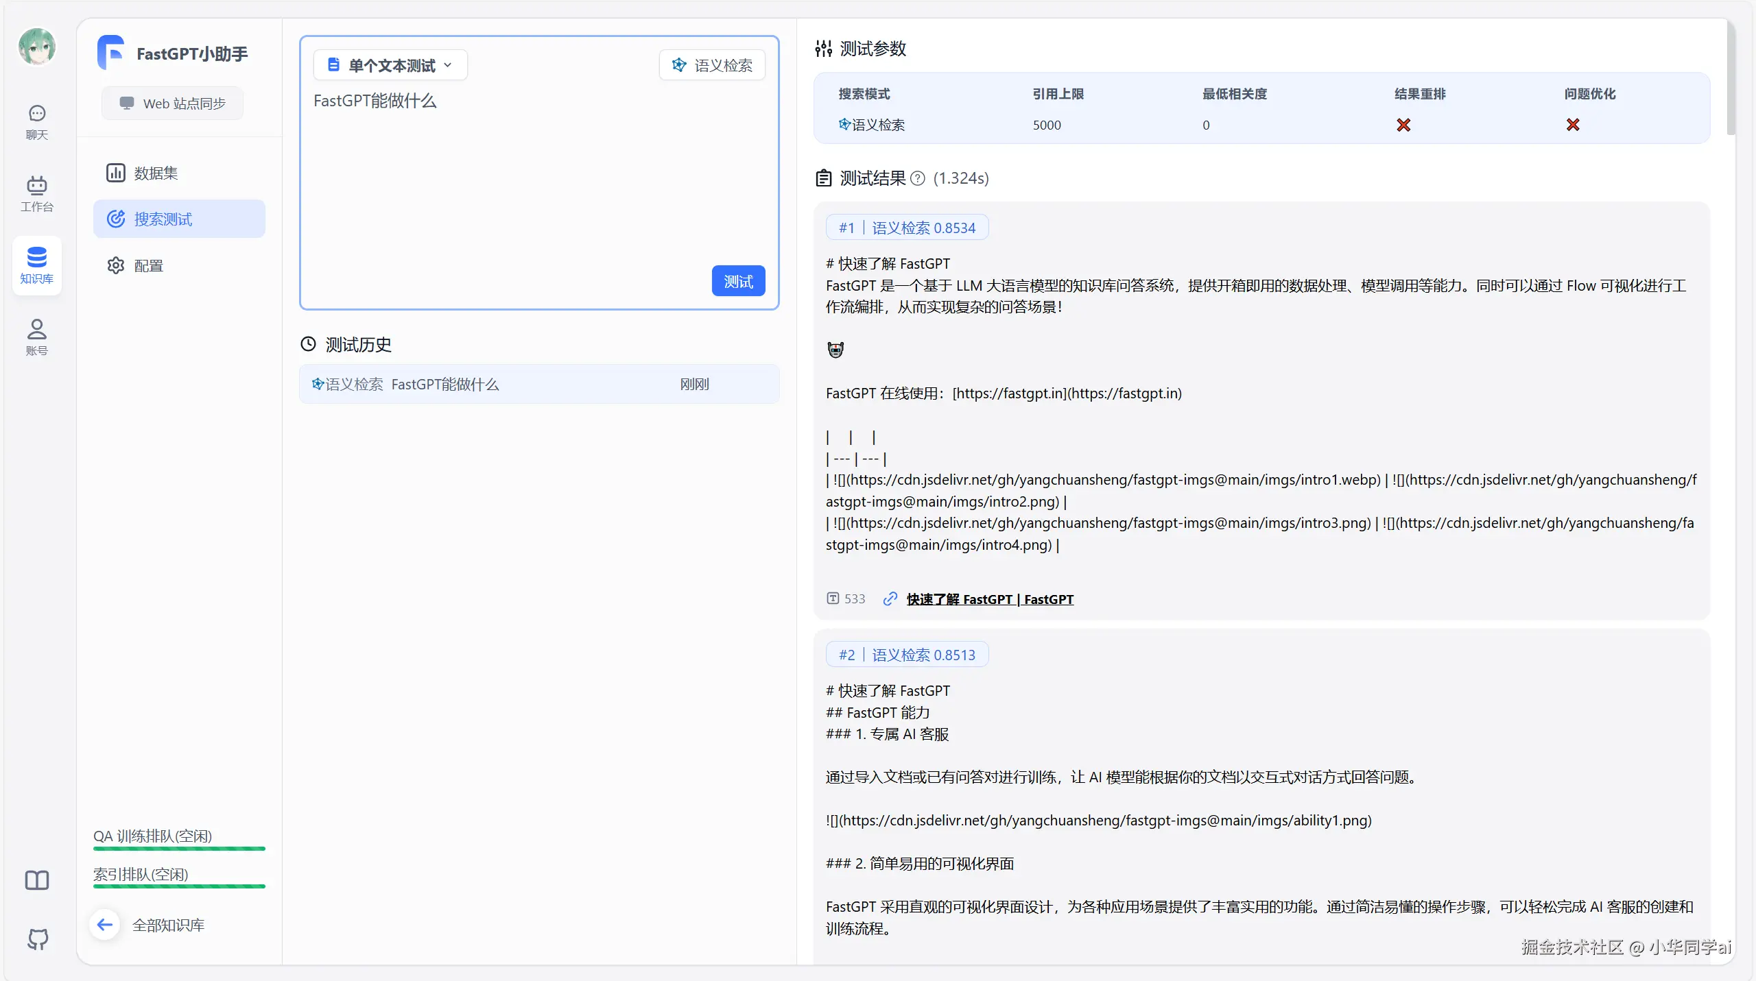Screen dimensions: 1756x981
Task: Click the back arrow next to 全部知识库
Action: pyautogui.click(x=105, y=925)
